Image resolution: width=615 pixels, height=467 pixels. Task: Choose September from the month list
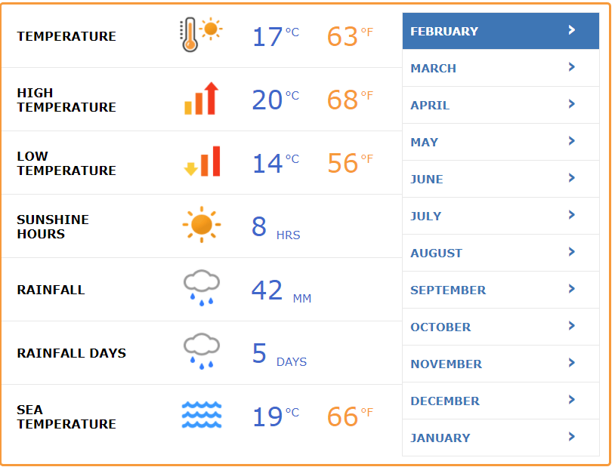(448, 290)
